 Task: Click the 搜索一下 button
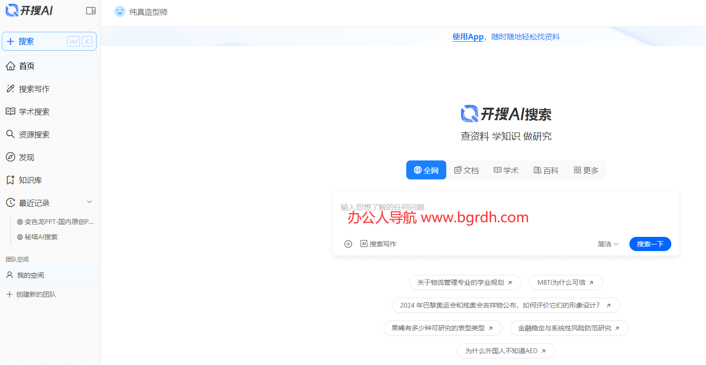click(650, 244)
